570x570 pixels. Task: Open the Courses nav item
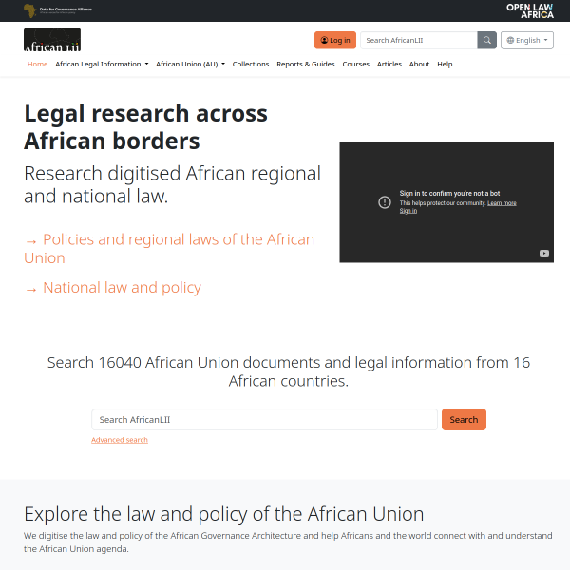[356, 65]
